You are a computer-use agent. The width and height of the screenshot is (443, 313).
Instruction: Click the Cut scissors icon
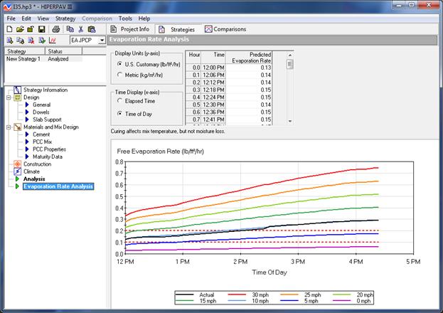pyautogui.click(x=82, y=29)
